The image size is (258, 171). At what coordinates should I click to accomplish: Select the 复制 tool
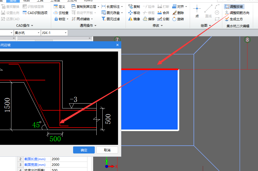[134, 6]
